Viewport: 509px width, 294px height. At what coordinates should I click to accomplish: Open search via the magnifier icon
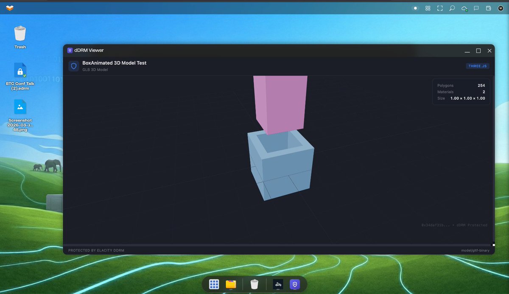(452, 8)
